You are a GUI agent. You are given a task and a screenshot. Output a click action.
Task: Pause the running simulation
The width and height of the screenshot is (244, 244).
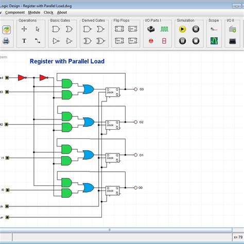click(x=182, y=41)
